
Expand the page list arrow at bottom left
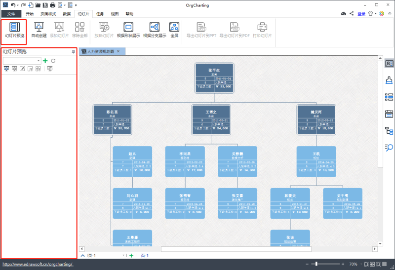click(82, 255)
